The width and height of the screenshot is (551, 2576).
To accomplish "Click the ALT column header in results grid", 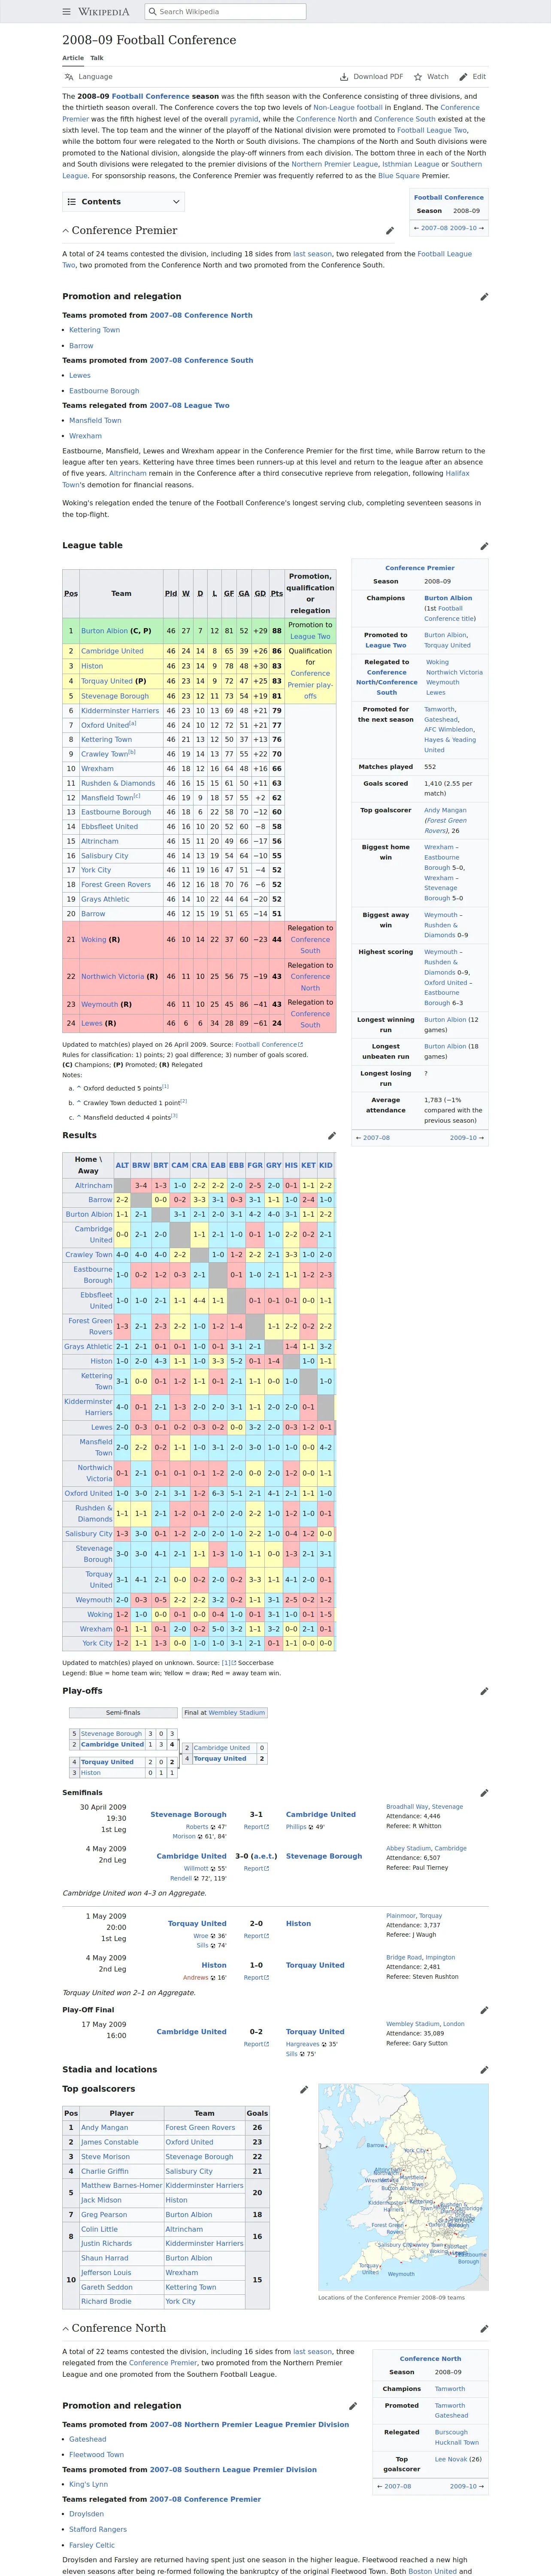I will pos(122,1165).
